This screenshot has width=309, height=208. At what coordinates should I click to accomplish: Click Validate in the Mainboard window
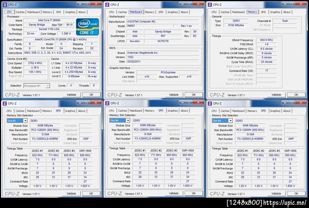(x=174, y=95)
